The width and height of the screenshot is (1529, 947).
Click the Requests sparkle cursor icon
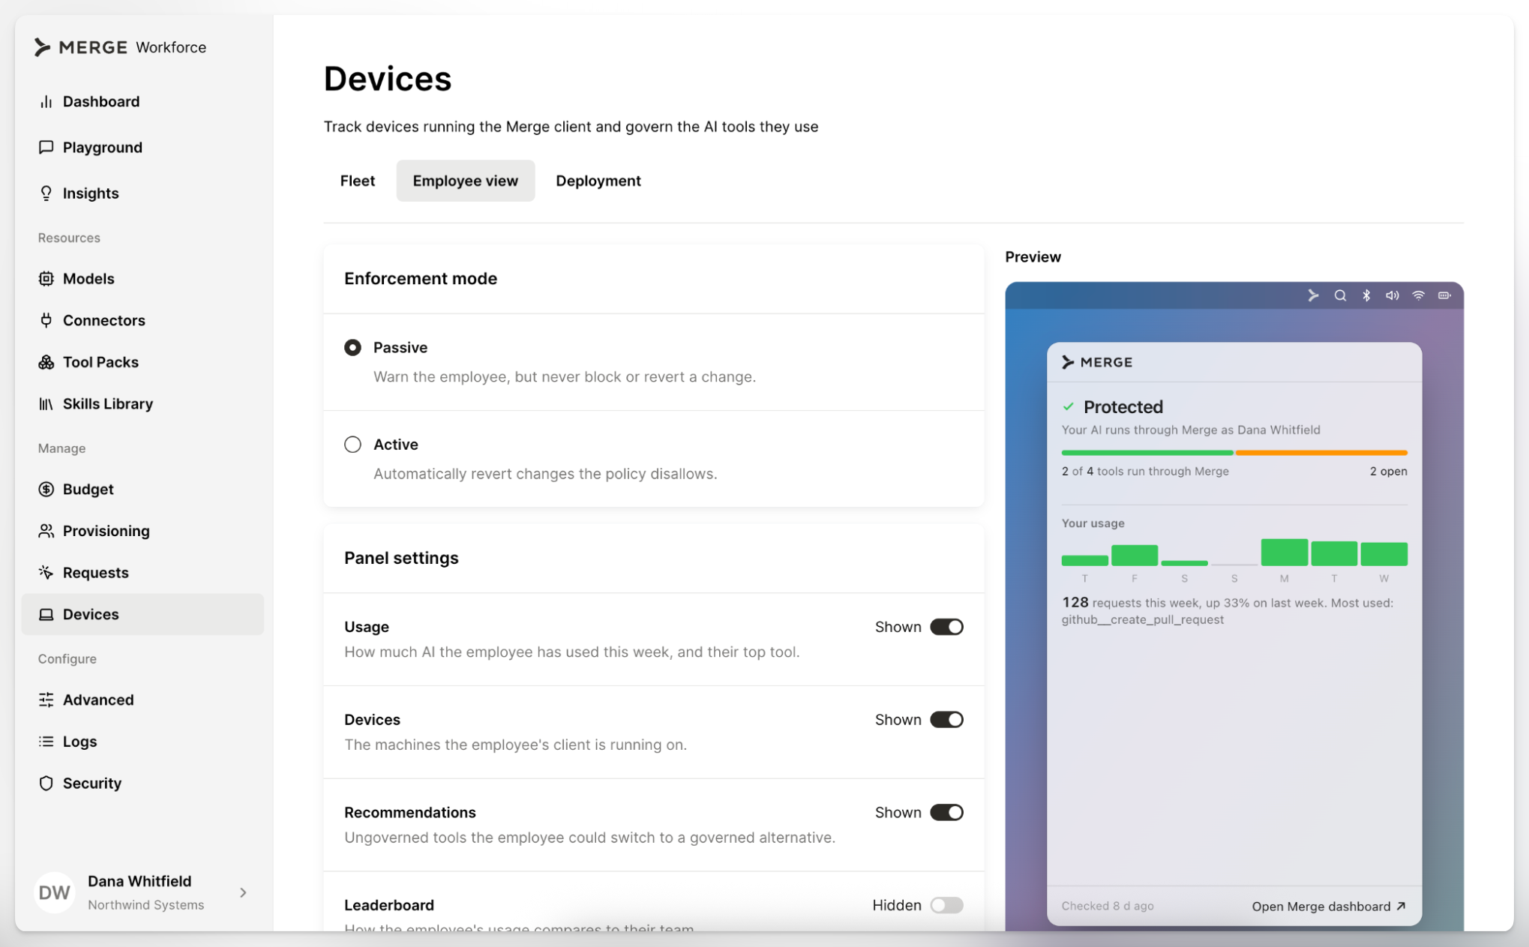pyautogui.click(x=46, y=572)
